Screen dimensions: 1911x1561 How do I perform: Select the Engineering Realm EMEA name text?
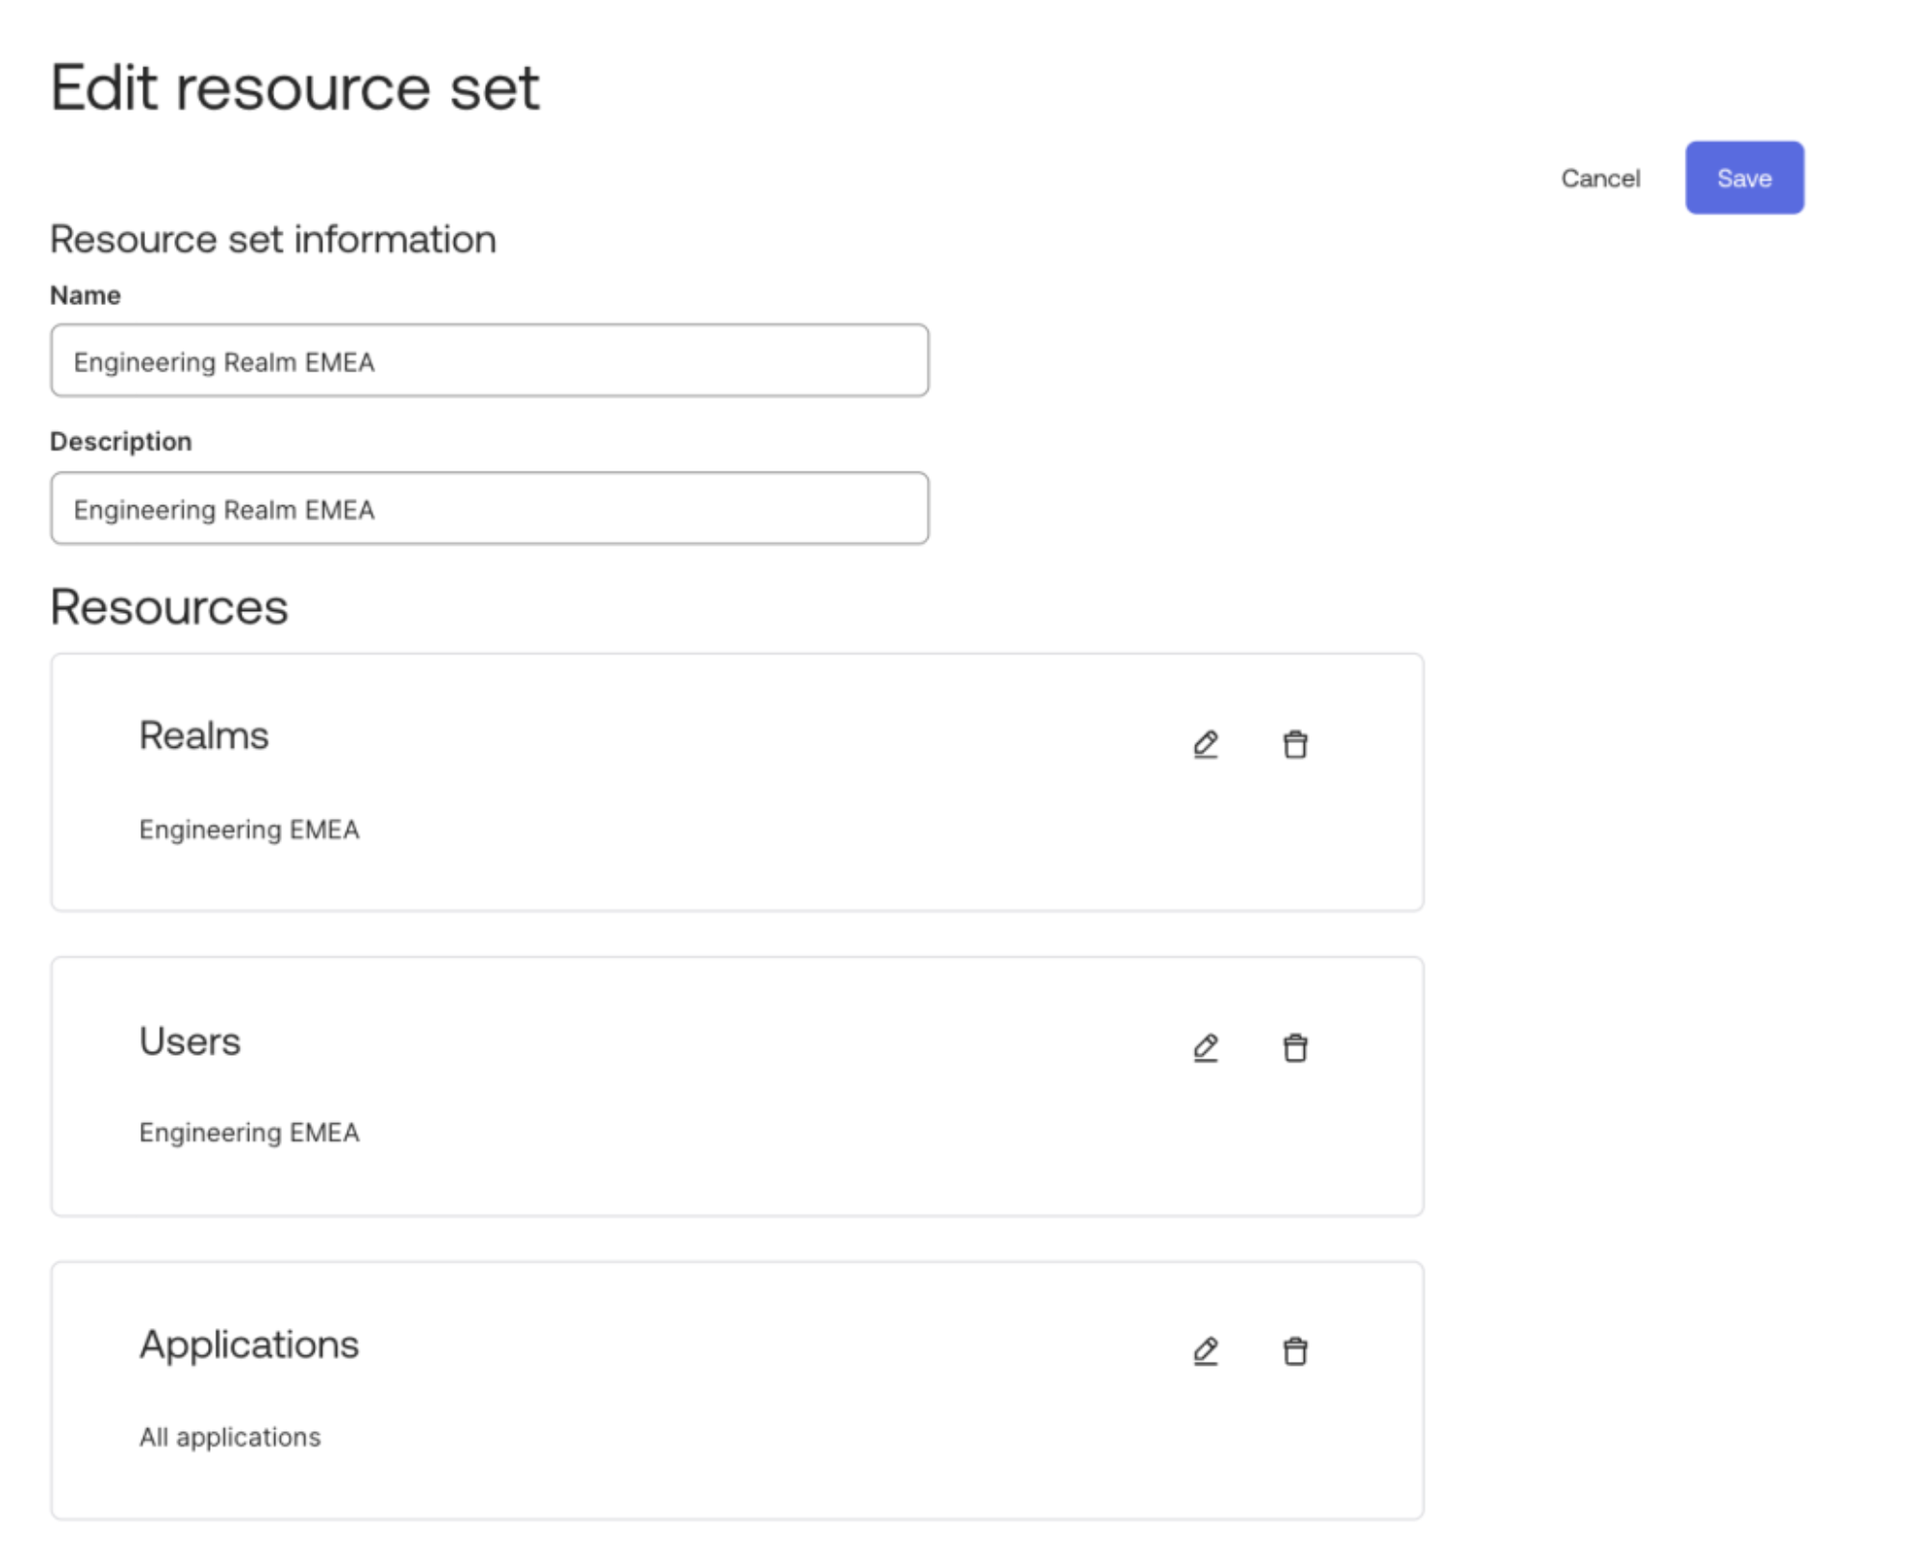224,363
